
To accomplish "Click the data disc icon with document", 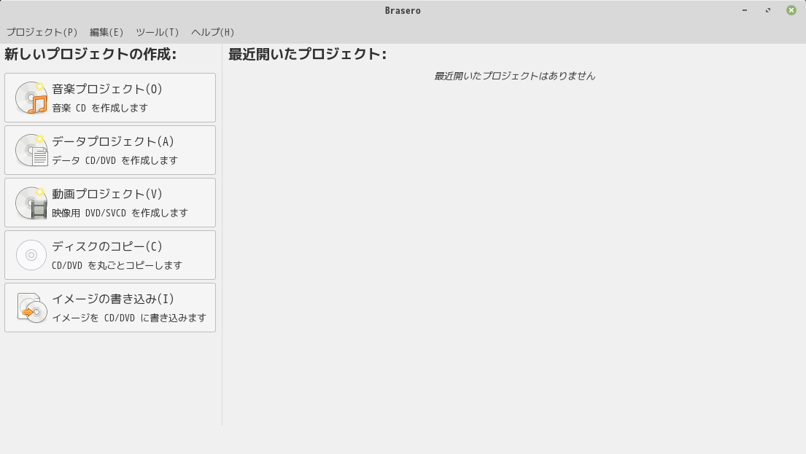I will click(x=31, y=150).
